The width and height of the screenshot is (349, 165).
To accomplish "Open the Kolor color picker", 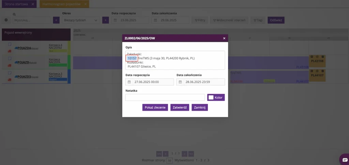I will point(216,97).
